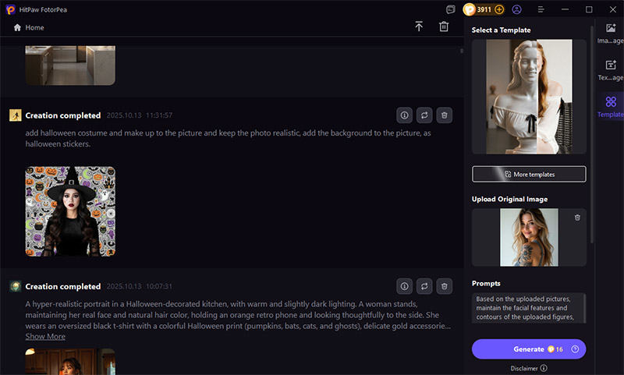Click the HitPaw FotorPea app logo
Viewport: 624px width, 375px height.
click(11, 9)
